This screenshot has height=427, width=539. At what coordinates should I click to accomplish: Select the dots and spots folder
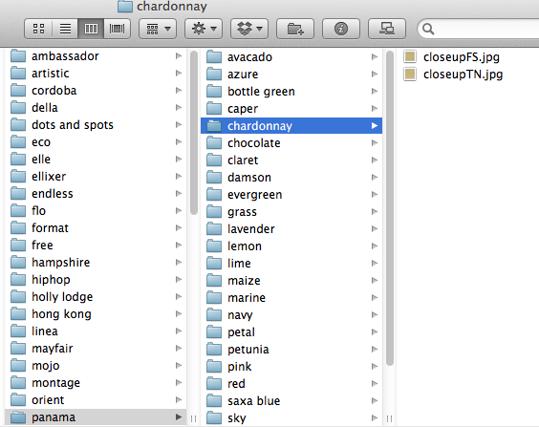[96, 125]
